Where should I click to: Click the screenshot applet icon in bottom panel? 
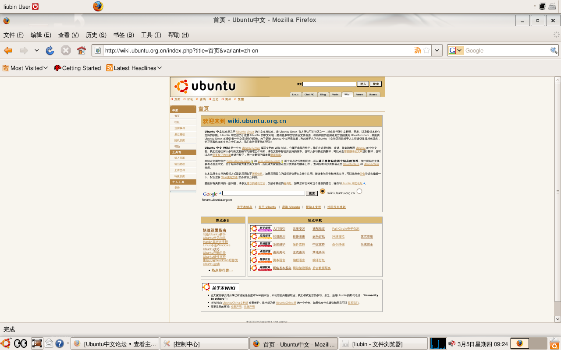click(x=37, y=343)
